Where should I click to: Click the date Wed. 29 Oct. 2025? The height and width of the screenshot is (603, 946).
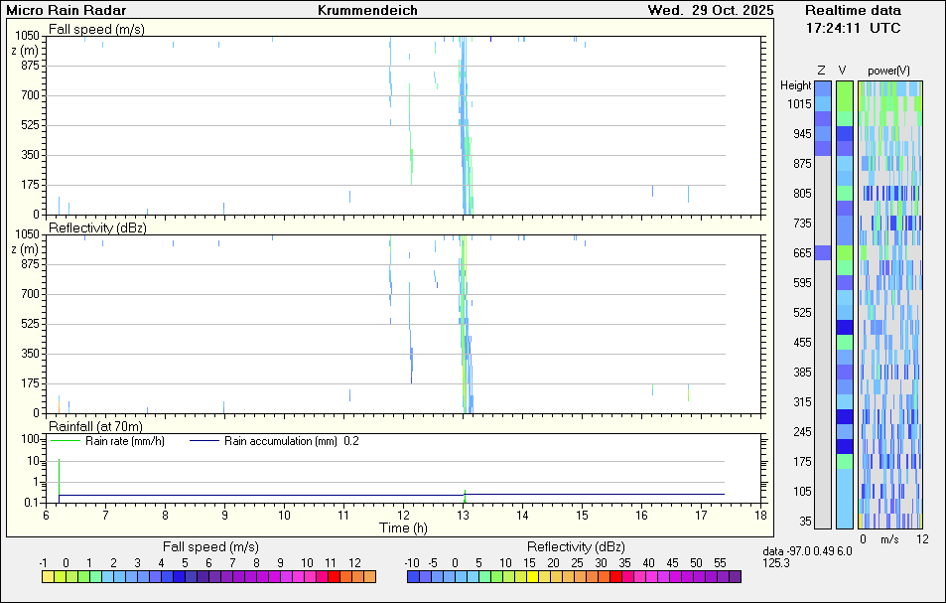pyautogui.click(x=709, y=11)
